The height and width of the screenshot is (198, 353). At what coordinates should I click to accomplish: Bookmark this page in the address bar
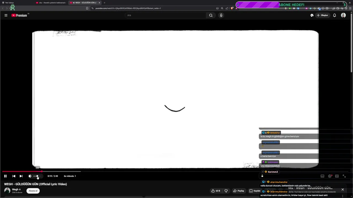(x=87, y=8)
